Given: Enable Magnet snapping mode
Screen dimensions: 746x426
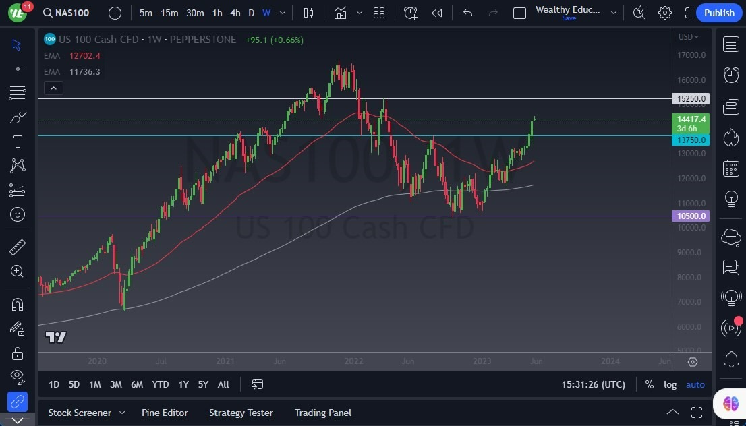Looking at the screenshot, I should pos(18,304).
